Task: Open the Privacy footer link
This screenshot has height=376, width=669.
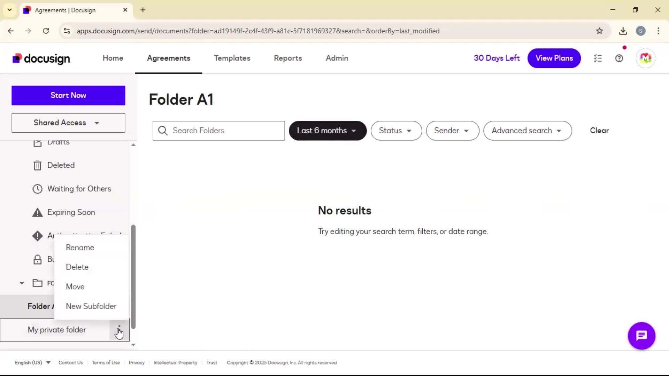Action: [137, 362]
